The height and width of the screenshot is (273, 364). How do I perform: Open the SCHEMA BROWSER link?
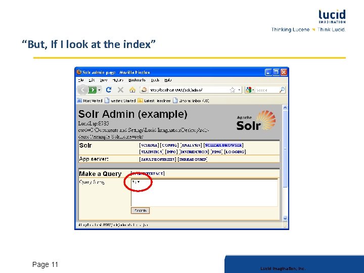pos(223,145)
